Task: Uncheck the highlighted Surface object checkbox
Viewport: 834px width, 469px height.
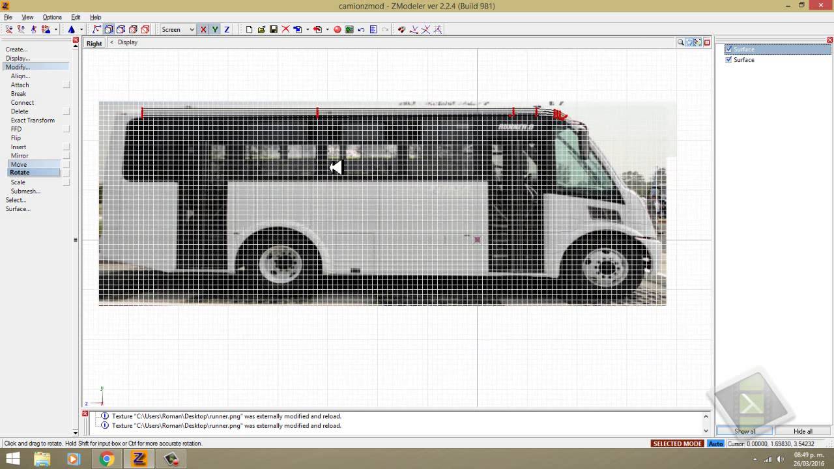Action: point(728,50)
